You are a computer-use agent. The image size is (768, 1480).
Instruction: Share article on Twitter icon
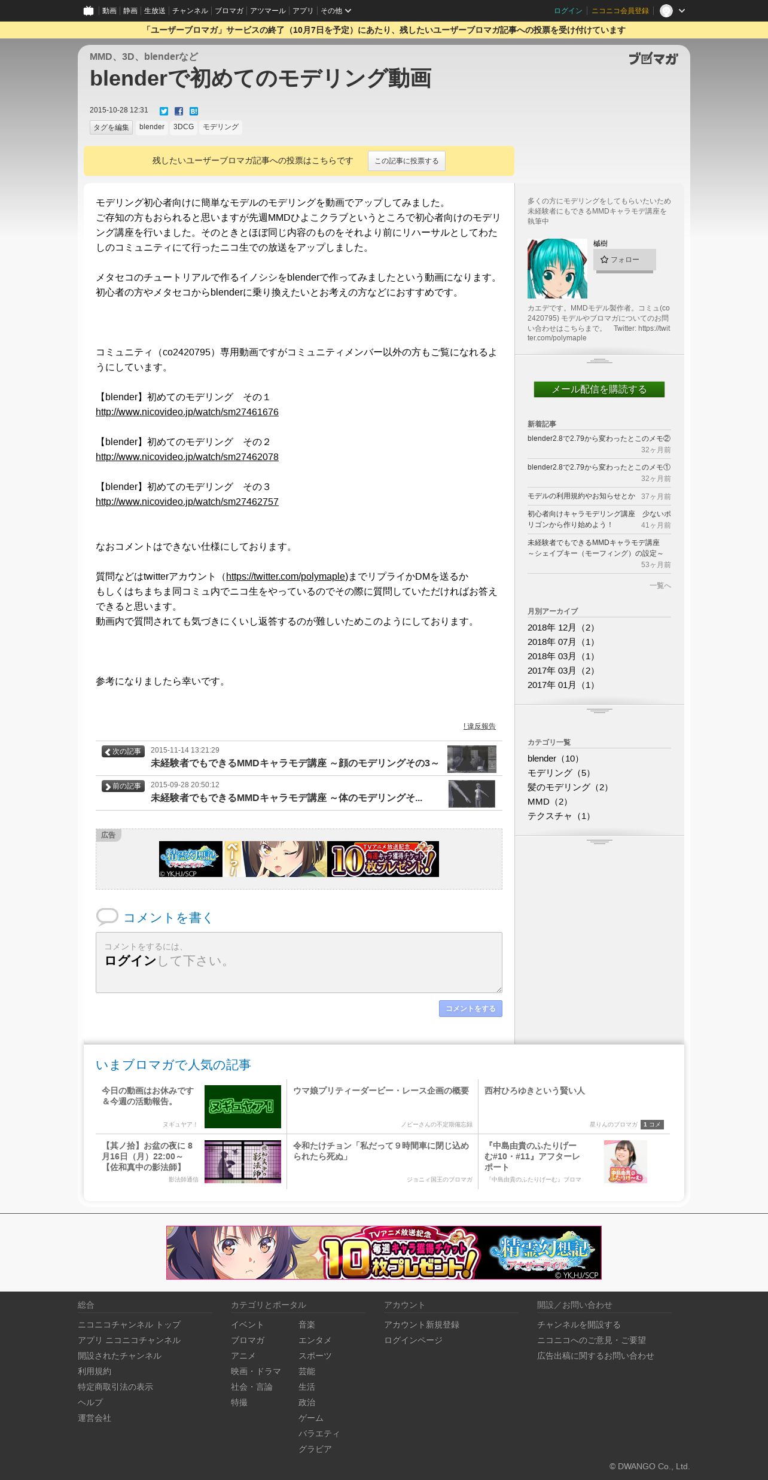164,111
